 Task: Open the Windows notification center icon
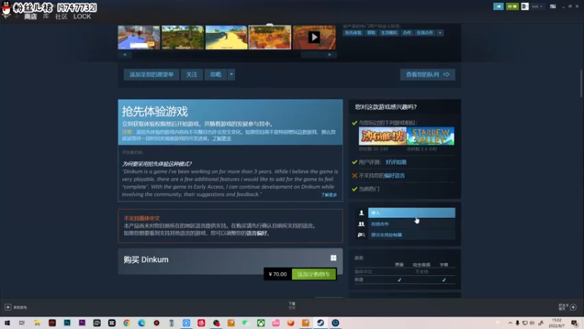click(x=575, y=323)
